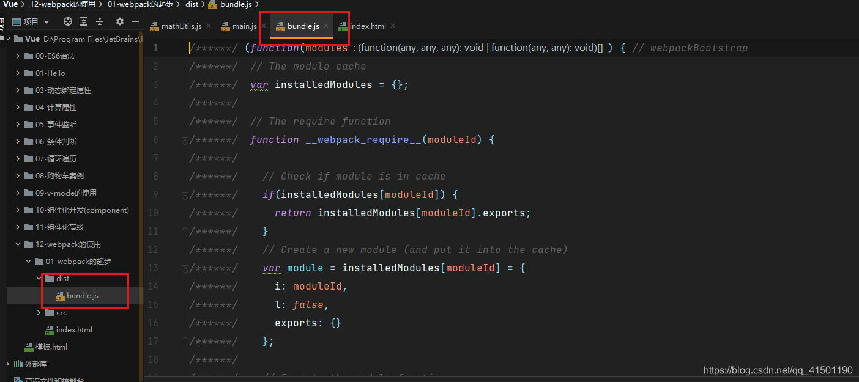Select index.html in the project tree
Screen dimensions: 859x382
pos(74,329)
